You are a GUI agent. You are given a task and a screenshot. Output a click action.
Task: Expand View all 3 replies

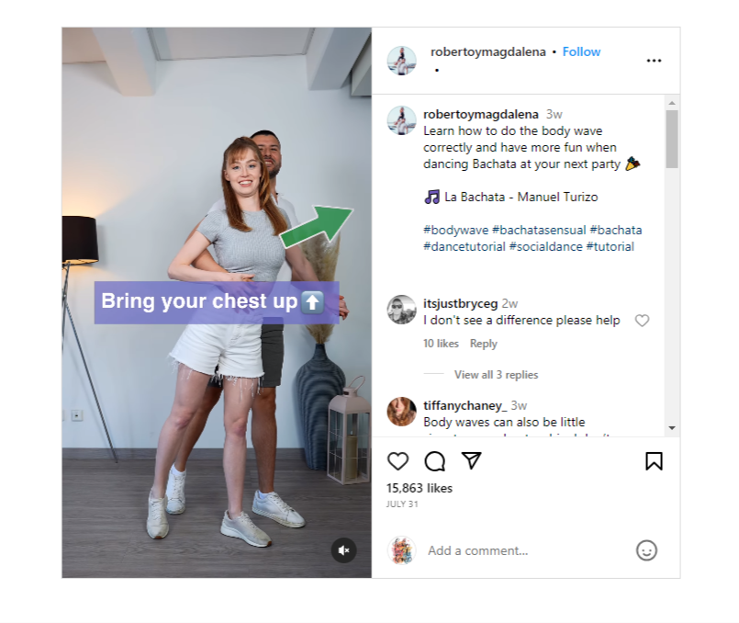[x=496, y=375]
